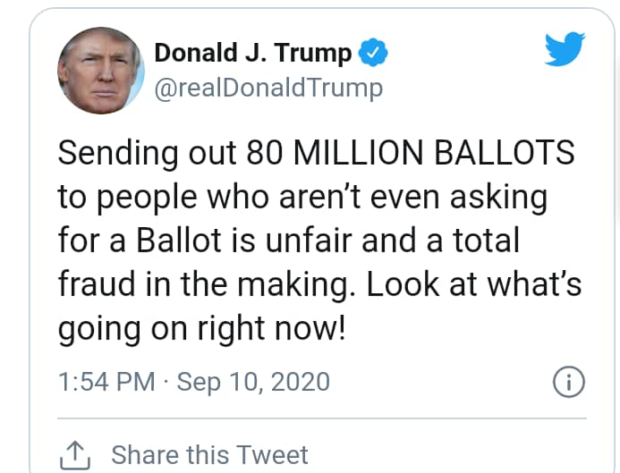This screenshot has height=473, width=620.
Task: Open the tweet info circle icon
Action: [x=570, y=383]
